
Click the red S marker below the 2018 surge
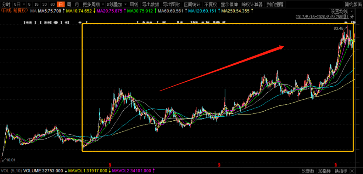tap(110, 165)
